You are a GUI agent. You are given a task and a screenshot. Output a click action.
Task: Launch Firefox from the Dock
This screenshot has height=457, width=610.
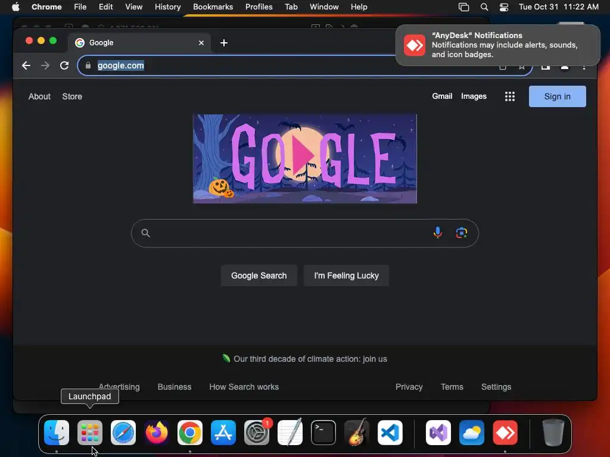[x=157, y=432]
